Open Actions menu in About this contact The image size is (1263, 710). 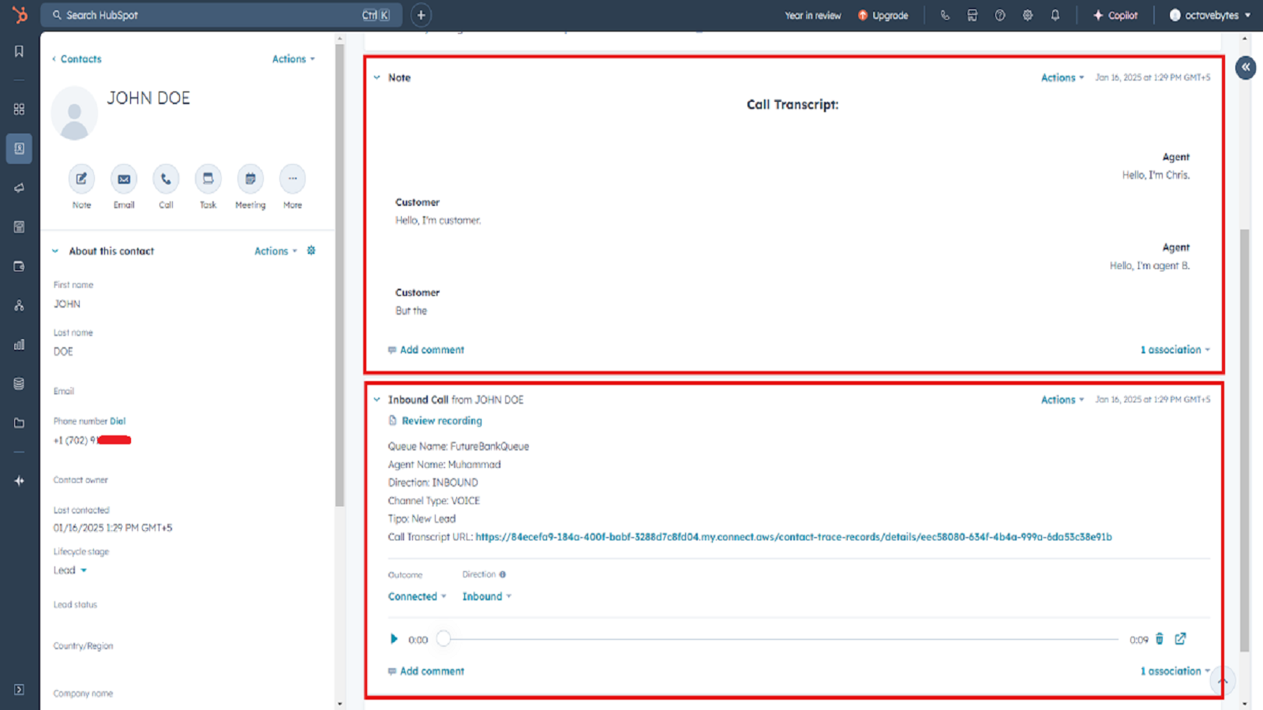click(274, 251)
